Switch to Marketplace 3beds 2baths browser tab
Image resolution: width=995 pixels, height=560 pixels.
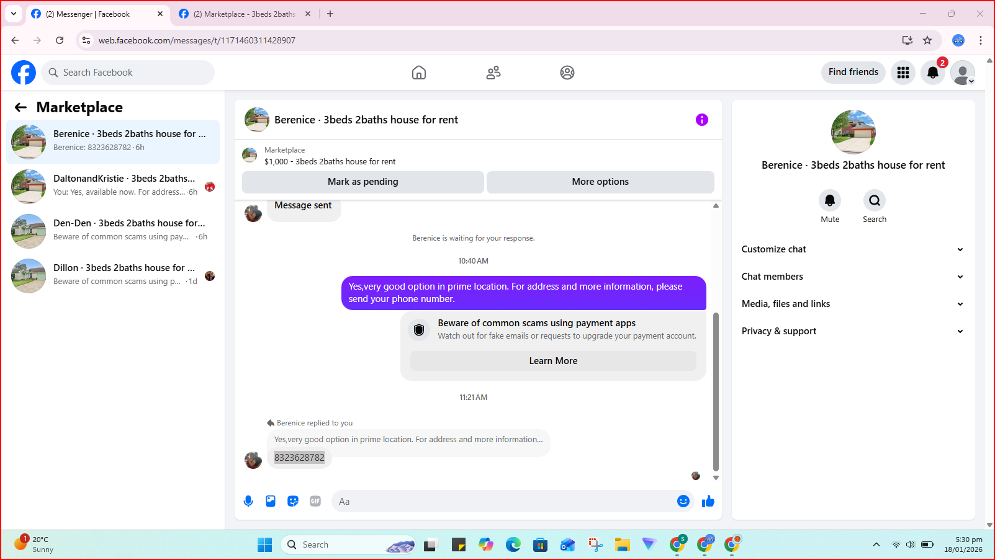(244, 14)
